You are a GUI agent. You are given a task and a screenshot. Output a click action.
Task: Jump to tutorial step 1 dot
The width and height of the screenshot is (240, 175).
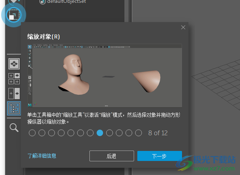[32, 133]
